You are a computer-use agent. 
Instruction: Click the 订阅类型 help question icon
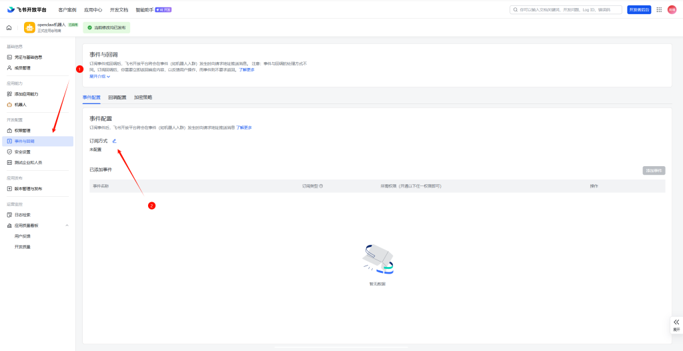pyautogui.click(x=321, y=186)
